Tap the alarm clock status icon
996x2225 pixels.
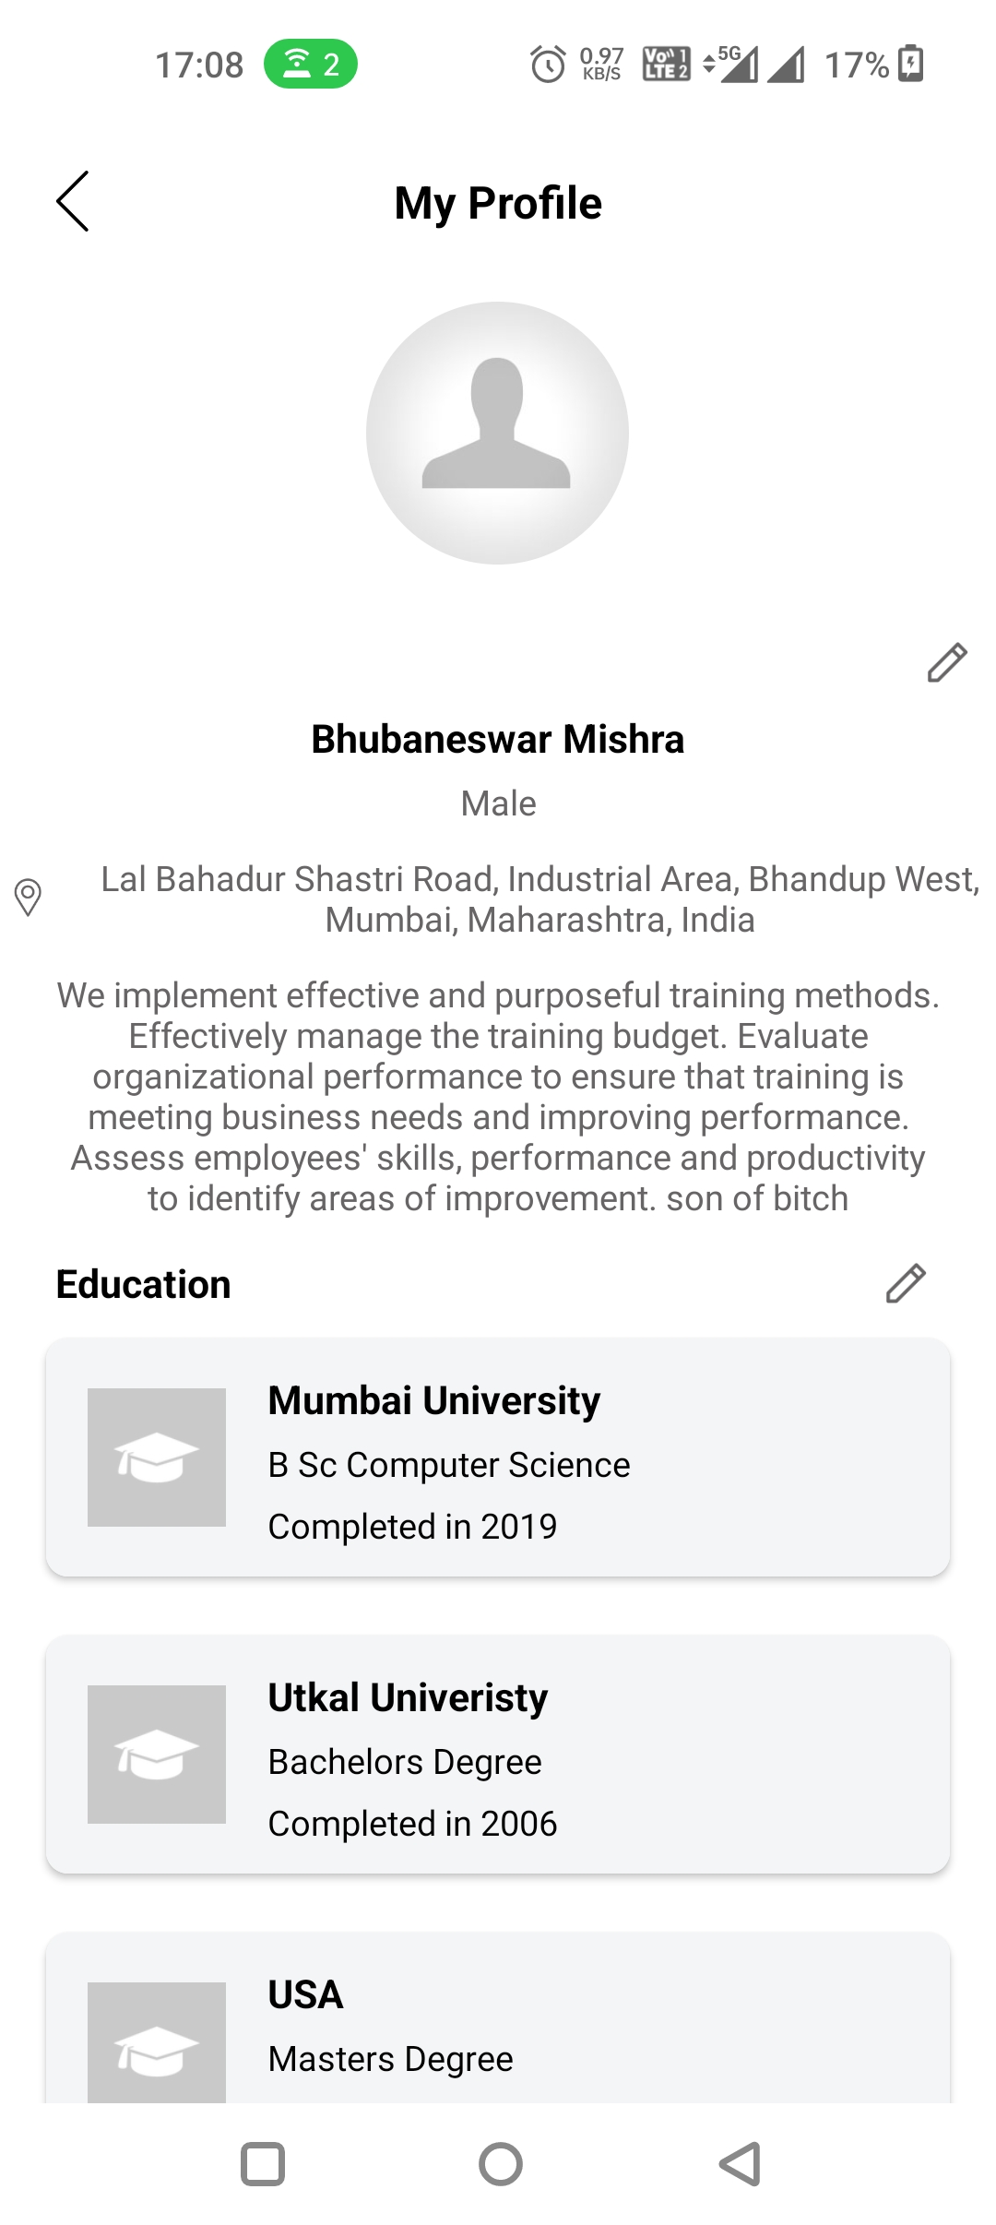[548, 64]
